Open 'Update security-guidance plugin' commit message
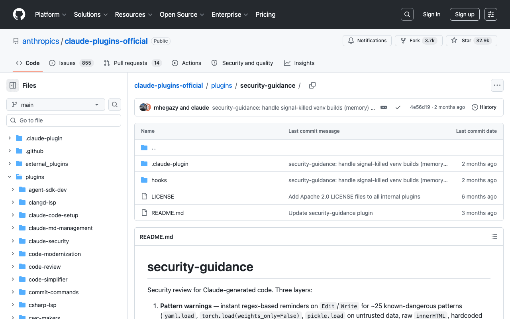Screen dimensions: 510x319 331,213
